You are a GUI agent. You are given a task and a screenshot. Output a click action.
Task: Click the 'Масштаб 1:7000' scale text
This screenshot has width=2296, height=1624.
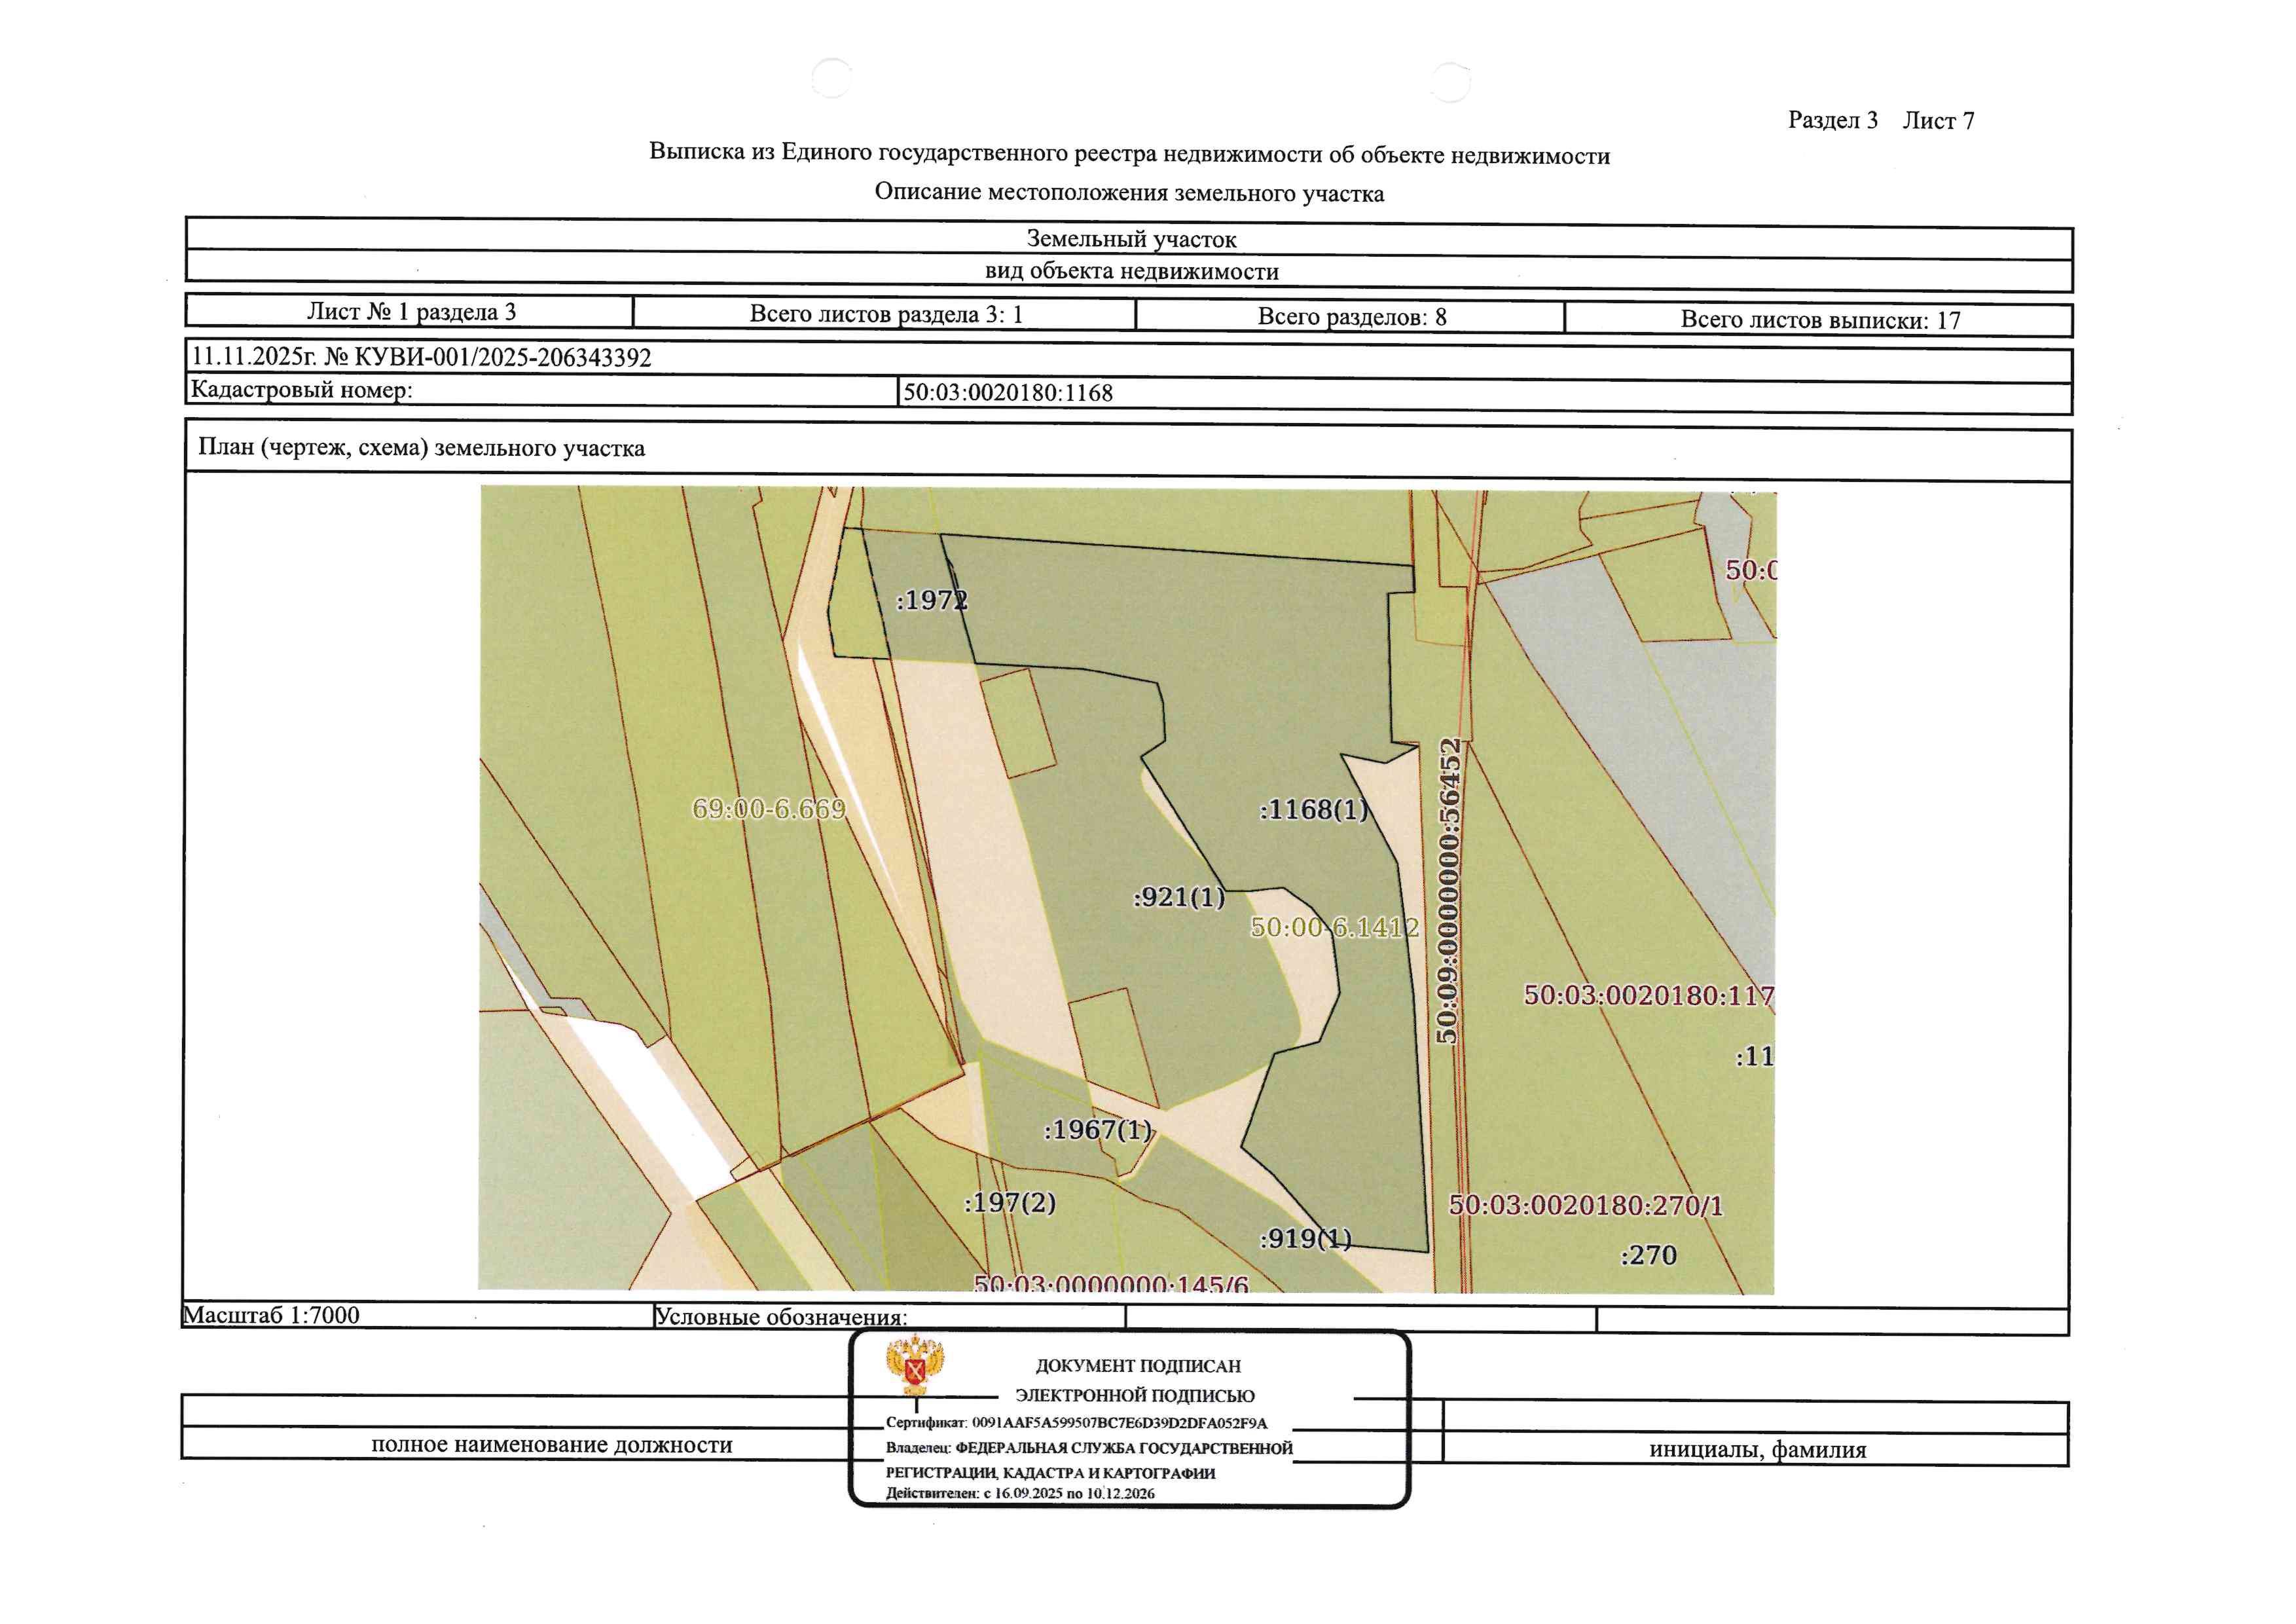point(271,1315)
